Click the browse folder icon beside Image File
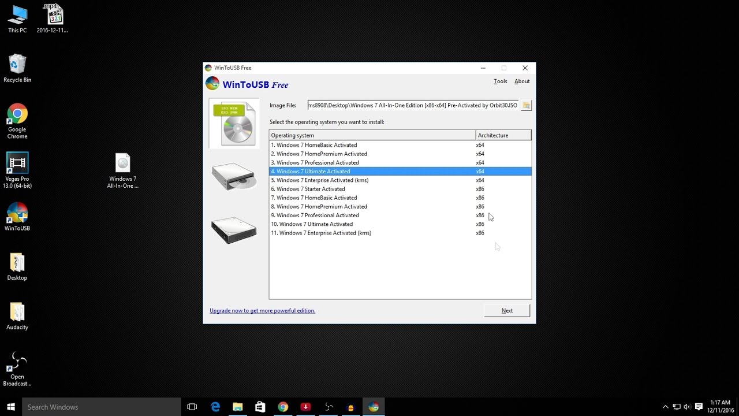739x416 pixels. coord(526,105)
